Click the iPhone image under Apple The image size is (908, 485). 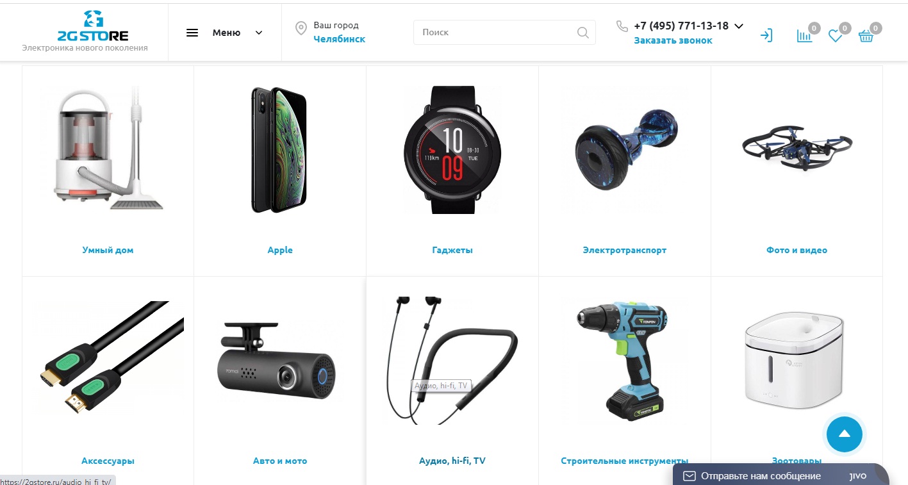tap(279, 150)
